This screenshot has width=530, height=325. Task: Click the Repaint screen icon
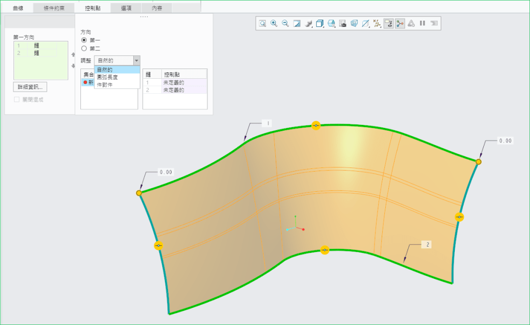297,23
